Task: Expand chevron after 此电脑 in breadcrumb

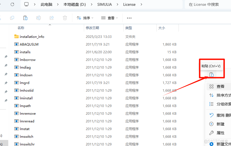Action: click(58, 5)
